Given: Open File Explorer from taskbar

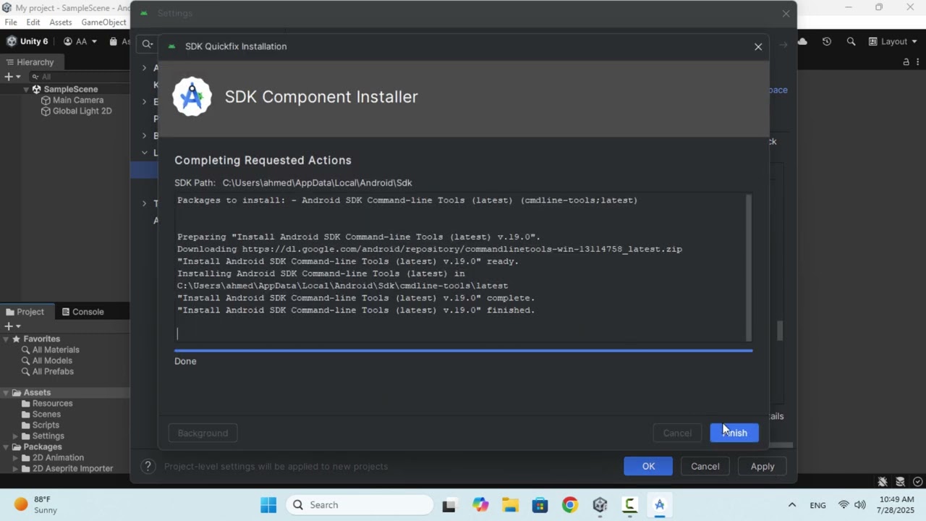Looking at the screenshot, I should click(510, 504).
